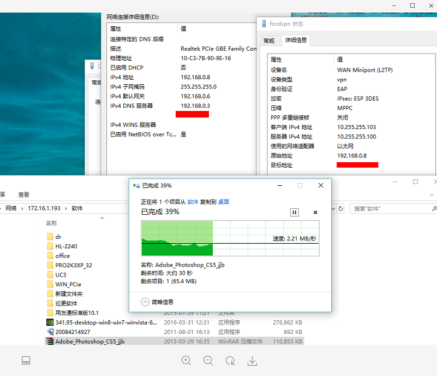The height and width of the screenshot is (376, 437).
Task: Click the Realtek PCIe GBE description value
Action: coord(218,49)
